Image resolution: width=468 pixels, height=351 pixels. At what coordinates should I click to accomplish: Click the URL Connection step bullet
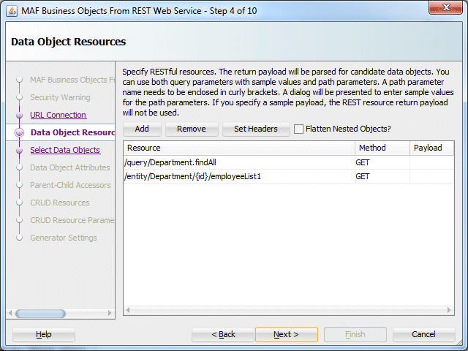[20, 116]
